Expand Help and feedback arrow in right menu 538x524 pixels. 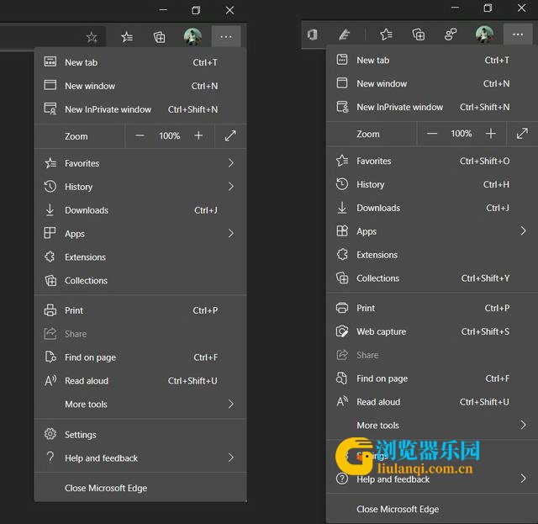pos(523,479)
